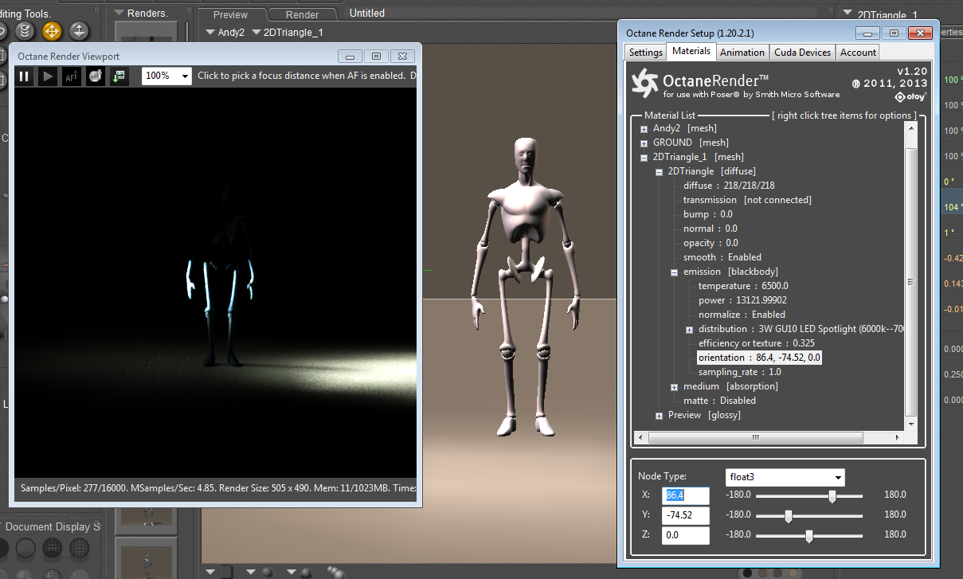This screenshot has width=963, height=579.
Task: Collapse the emission [blackbody] node
Action: click(675, 272)
